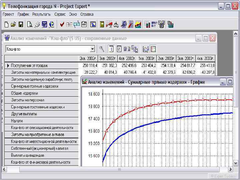Print using the printer icon
Screen dimensions: 240x180
pos(37,24)
